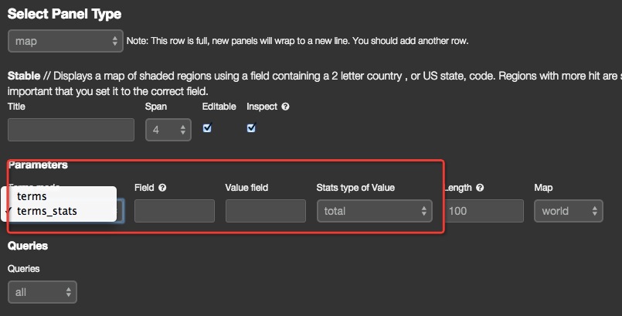Click the Parameters section heading
Image resolution: width=622 pixels, height=316 pixels.
[38, 165]
